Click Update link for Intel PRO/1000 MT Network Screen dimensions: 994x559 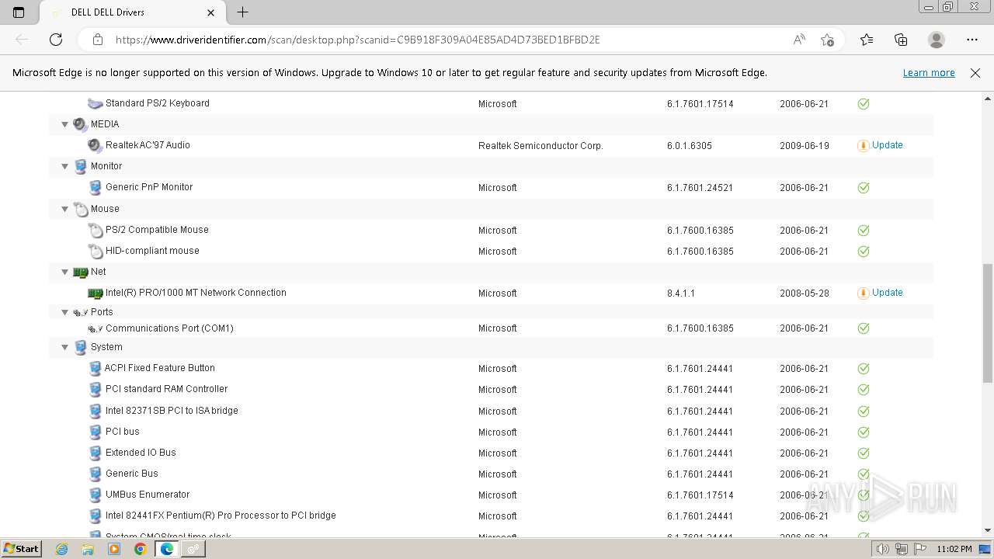[887, 293]
